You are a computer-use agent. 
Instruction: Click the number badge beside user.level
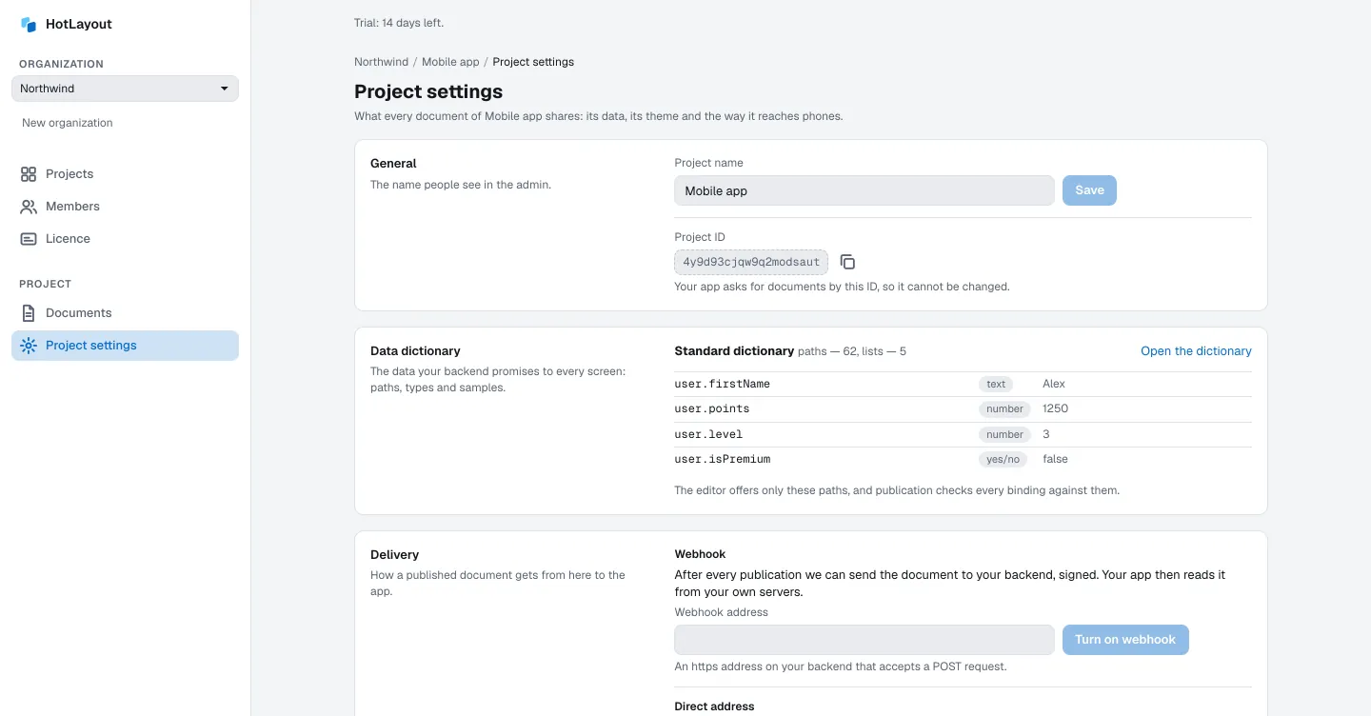tap(1004, 434)
